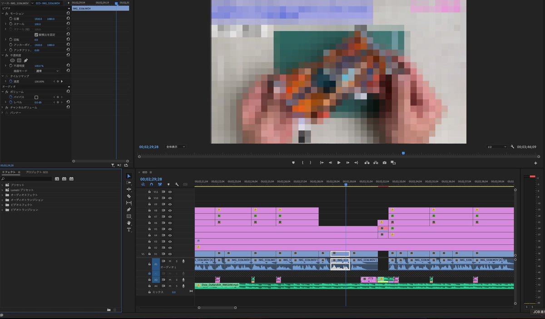Select source IMG_5336.MOV tab

(x=15, y=3)
